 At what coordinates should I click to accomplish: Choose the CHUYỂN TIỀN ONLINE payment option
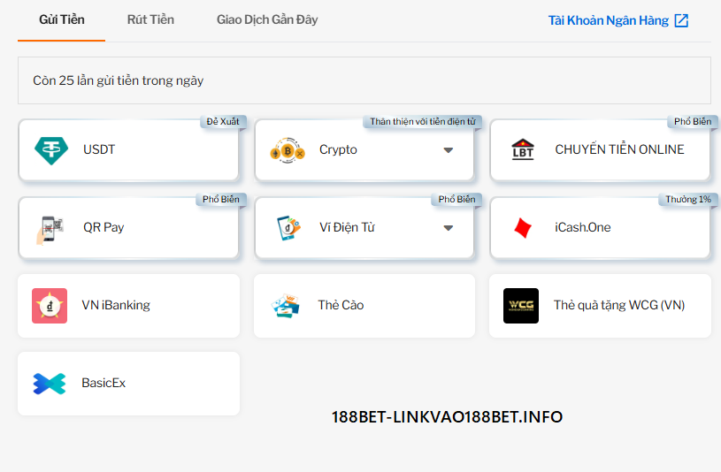point(619,150)
